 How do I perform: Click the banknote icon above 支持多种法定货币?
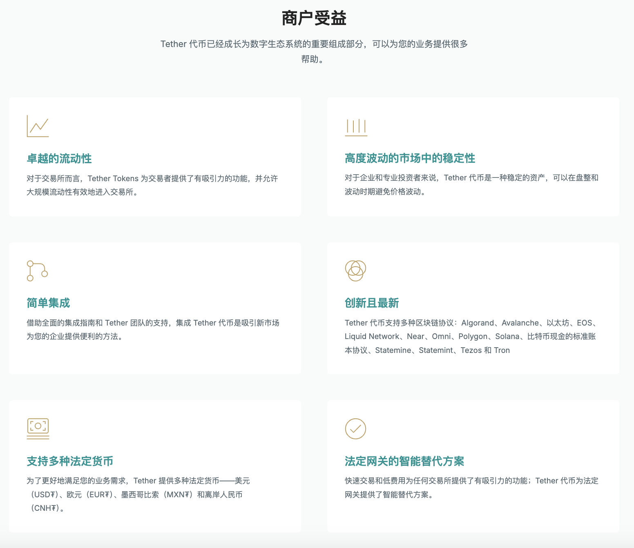[38, 428]
